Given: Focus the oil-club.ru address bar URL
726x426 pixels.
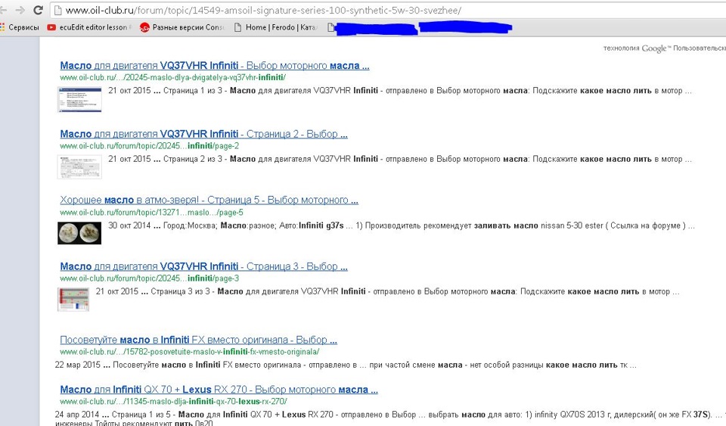Looking at the screenshot, I should coord(263,10).
